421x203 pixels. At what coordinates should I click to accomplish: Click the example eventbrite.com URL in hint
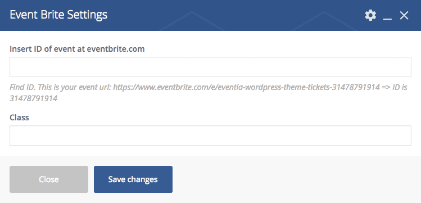247,87
